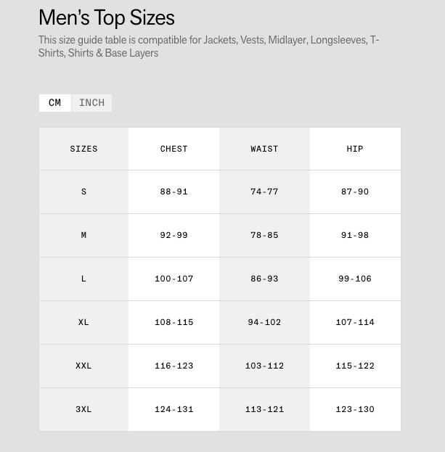This screenshot has height=452, width=445.
Task: Switch units to INCH
Action: click(x=91, y=103)
